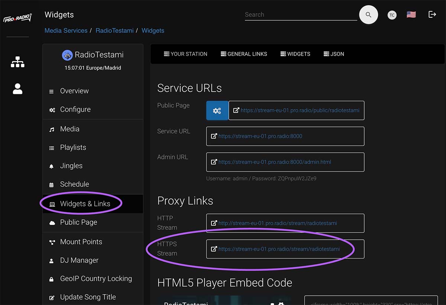The width and height of the screenshot is (446, 305).
Task: Click the search magnifier icon
Action: [368, 14]
